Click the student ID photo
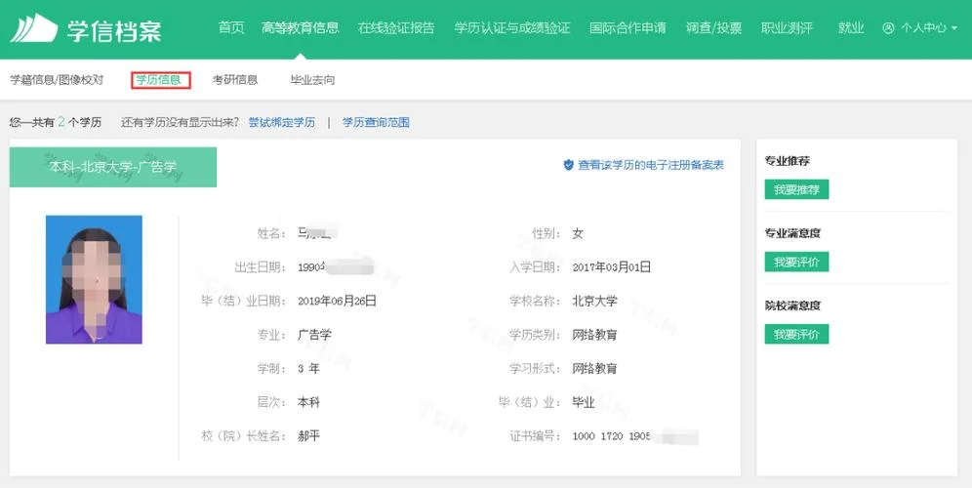Viewport: 972px width, 488px height. click(95, 280)
